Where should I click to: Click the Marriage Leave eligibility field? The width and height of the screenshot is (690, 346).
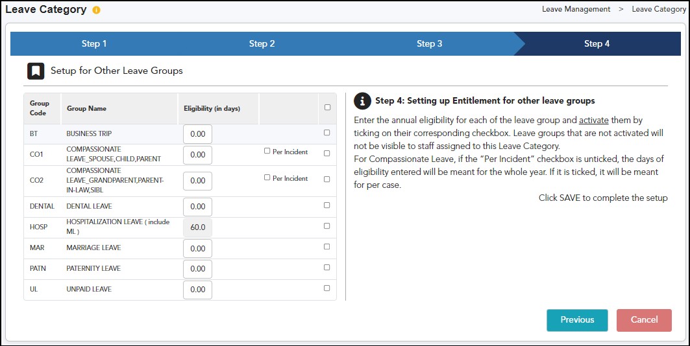click(197, 248)
